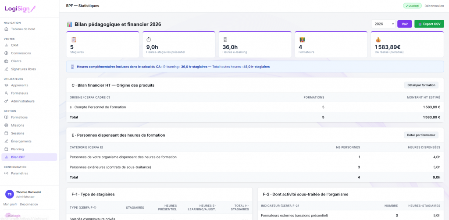Click 'Personnes extérieures (contrats de sous-traitance)' row

(255, 167)
